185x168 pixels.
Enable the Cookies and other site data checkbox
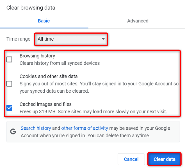(x=9, y=83)
